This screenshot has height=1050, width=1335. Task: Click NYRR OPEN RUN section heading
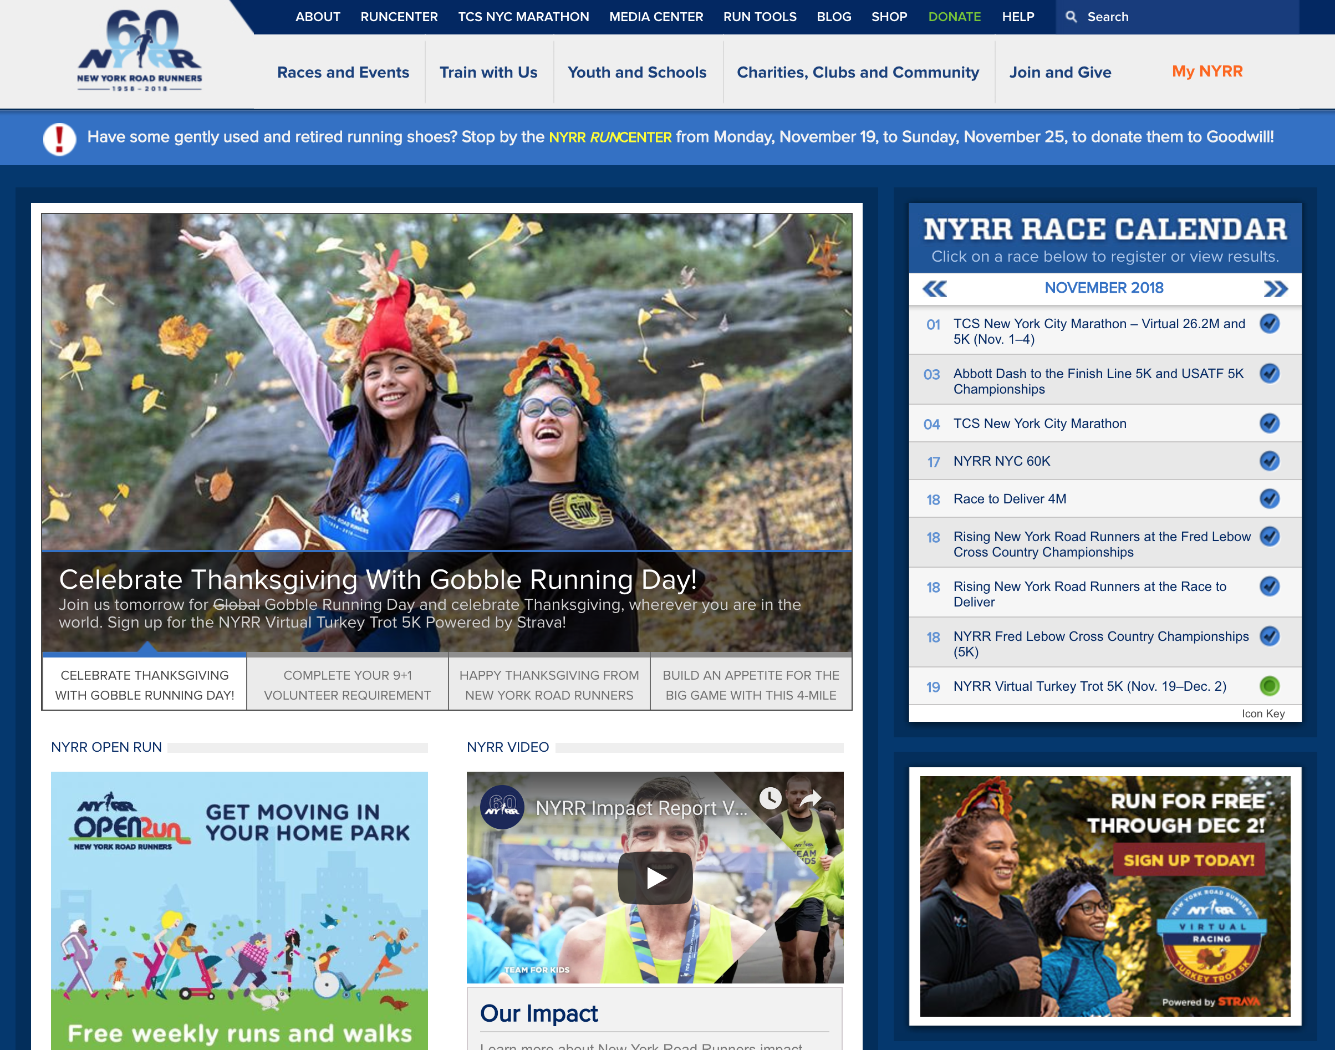point(106,747)
